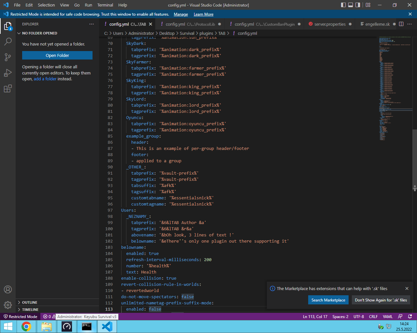Open the Selection menu
The width and height of the screenshot is (417, 333).
tap(46, 5)
